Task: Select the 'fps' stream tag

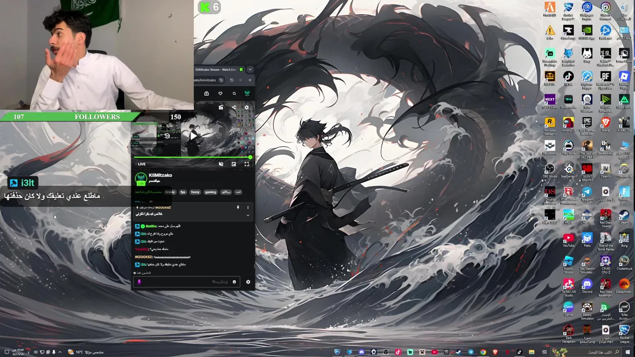Action: click(x=183, y=192)
